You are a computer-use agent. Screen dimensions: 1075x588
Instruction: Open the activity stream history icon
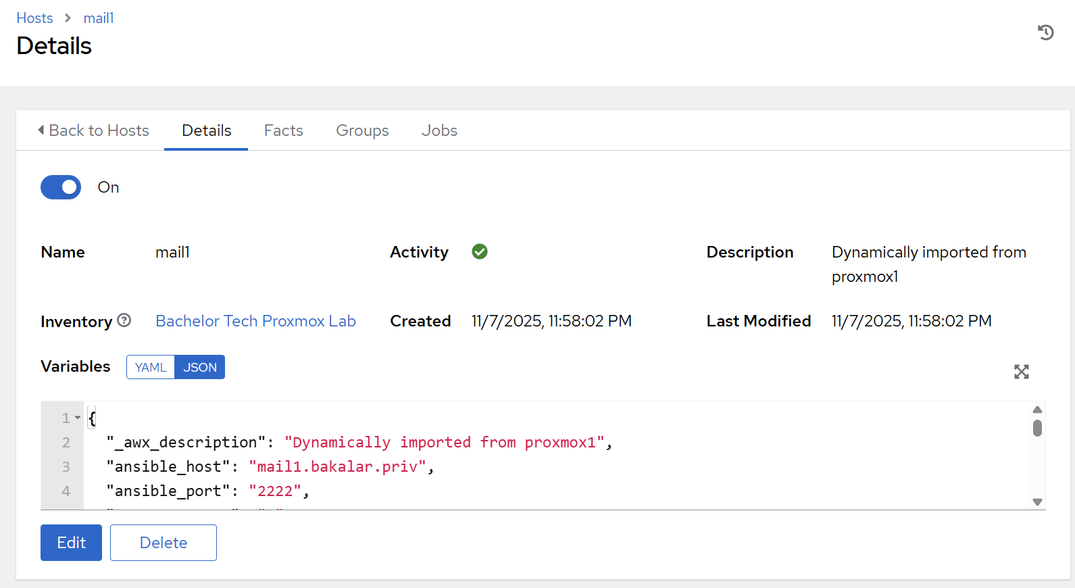click(x=1045, y=32)
